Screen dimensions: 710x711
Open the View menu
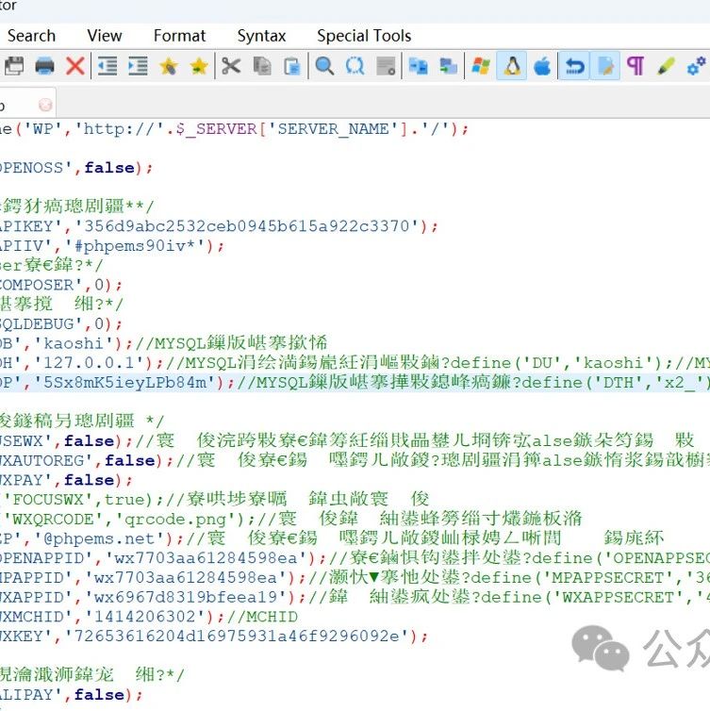tap(105, 36)
